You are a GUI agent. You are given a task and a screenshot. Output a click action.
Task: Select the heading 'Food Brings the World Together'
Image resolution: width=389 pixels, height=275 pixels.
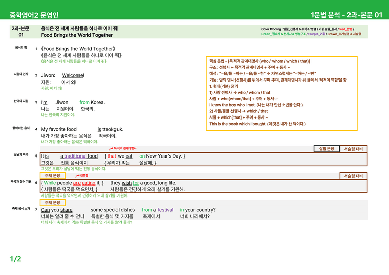76,35
